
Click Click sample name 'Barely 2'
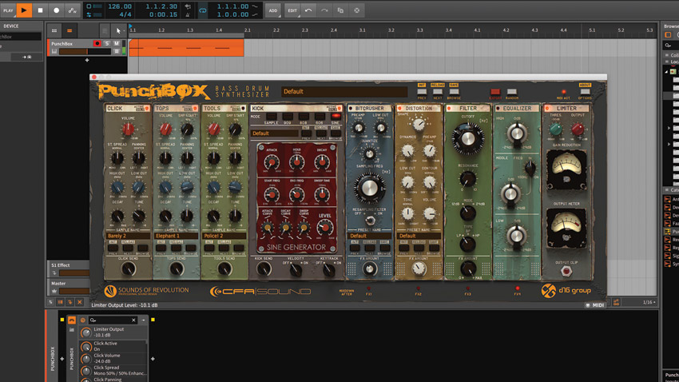(x=128, y=236)
